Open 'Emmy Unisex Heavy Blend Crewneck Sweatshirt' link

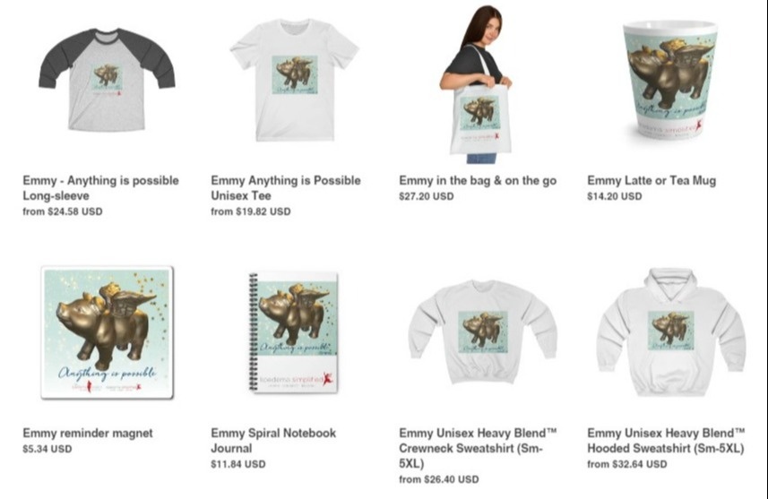[478, 448]
